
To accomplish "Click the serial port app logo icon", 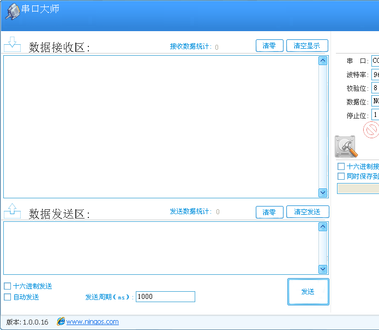I will click(x=13, y=11).
